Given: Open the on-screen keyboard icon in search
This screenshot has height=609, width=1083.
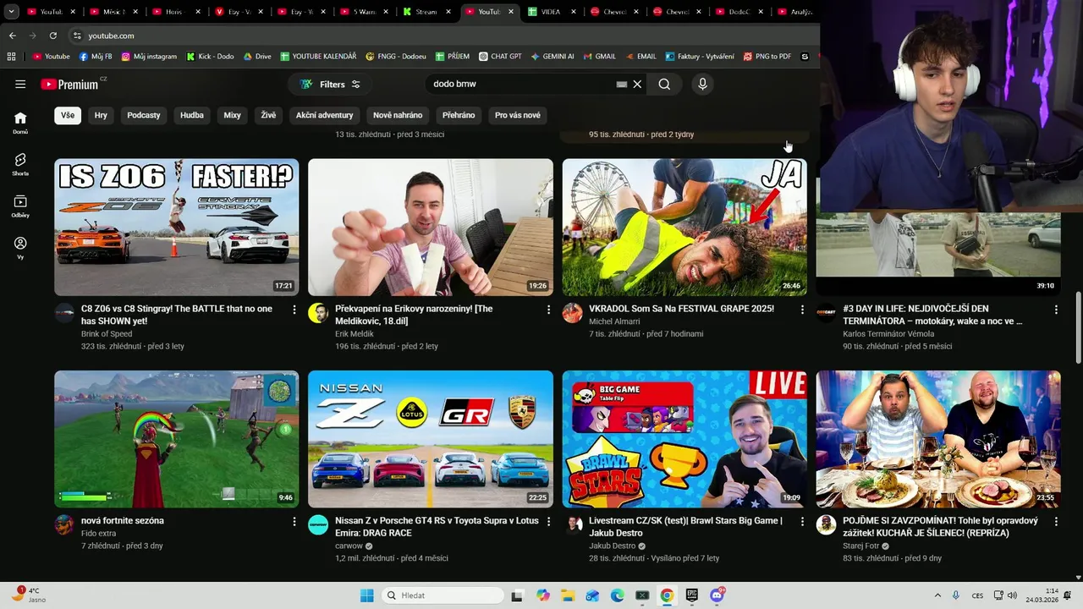Looking at the screenshot, I should (621, 84).
